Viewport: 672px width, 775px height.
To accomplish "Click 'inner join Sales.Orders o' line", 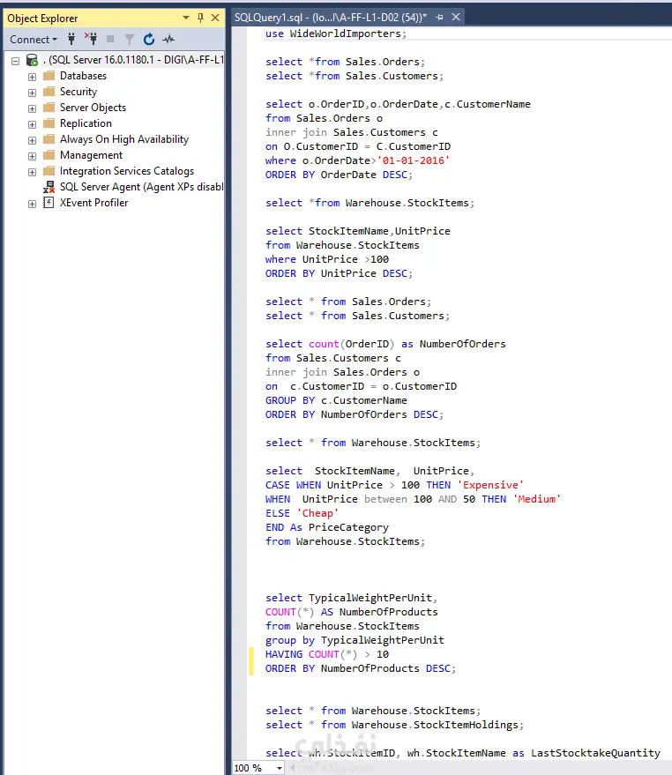I will [x=342, y=372].
